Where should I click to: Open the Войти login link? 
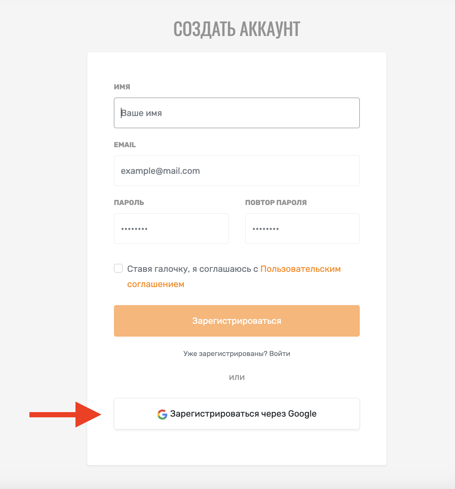[x=280, y=354]
